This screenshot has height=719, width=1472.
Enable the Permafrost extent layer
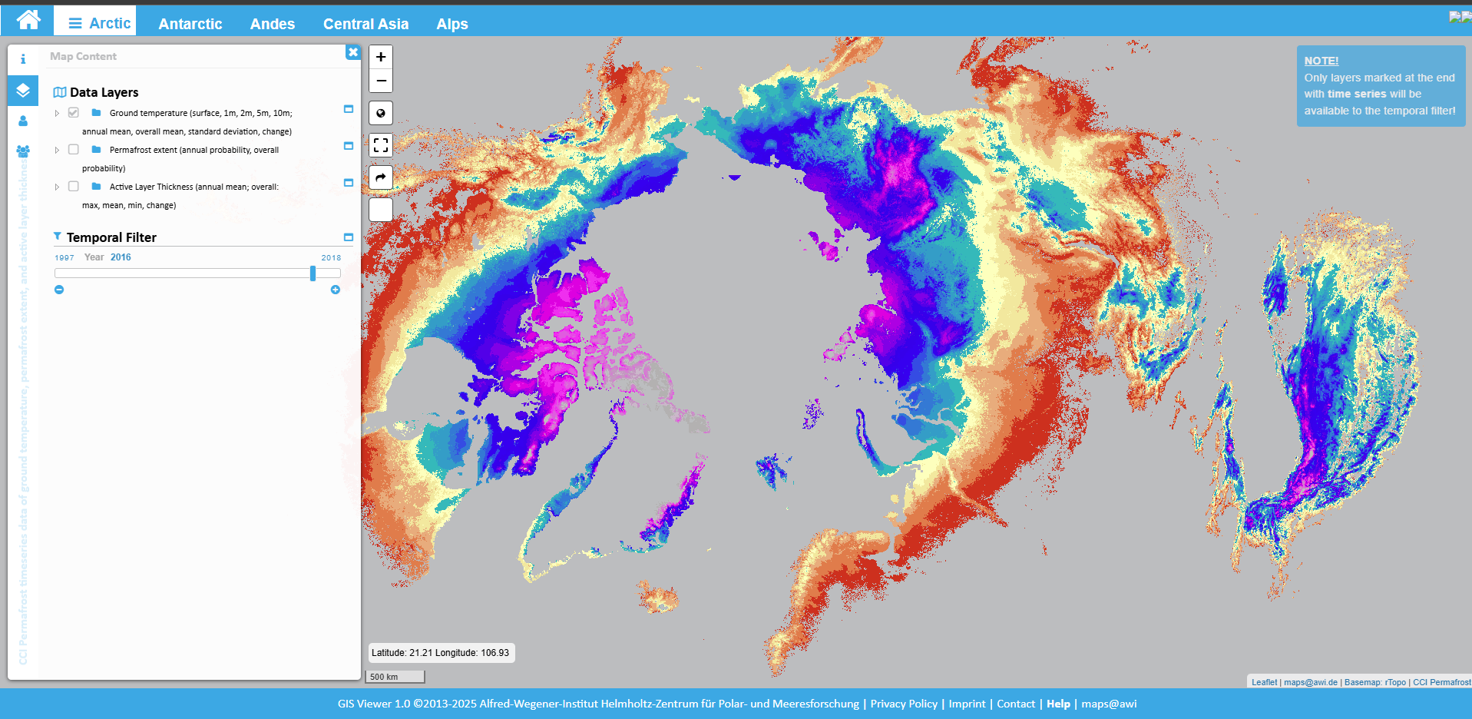(73, 149)
